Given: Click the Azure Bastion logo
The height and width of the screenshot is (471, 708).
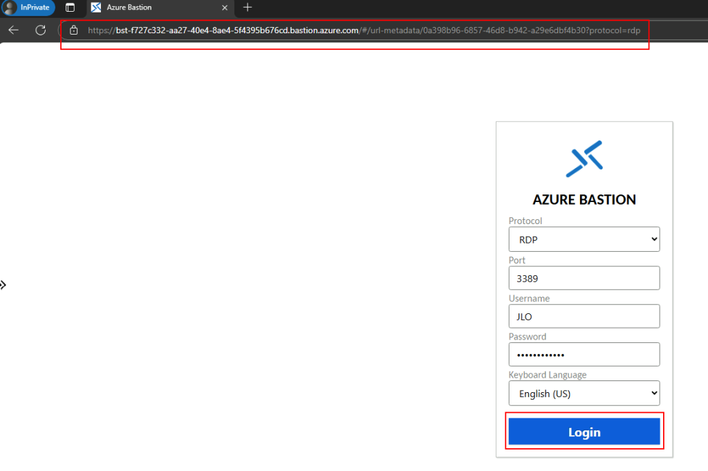Looking at the screenshot, I should (x=584, y=158).
